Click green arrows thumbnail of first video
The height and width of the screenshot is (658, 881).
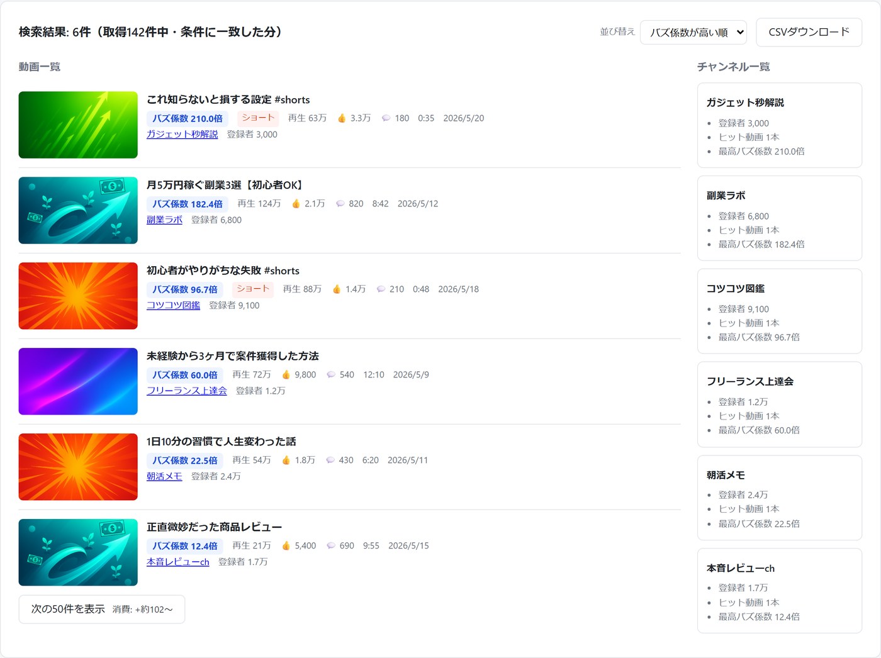pos(78,125)
